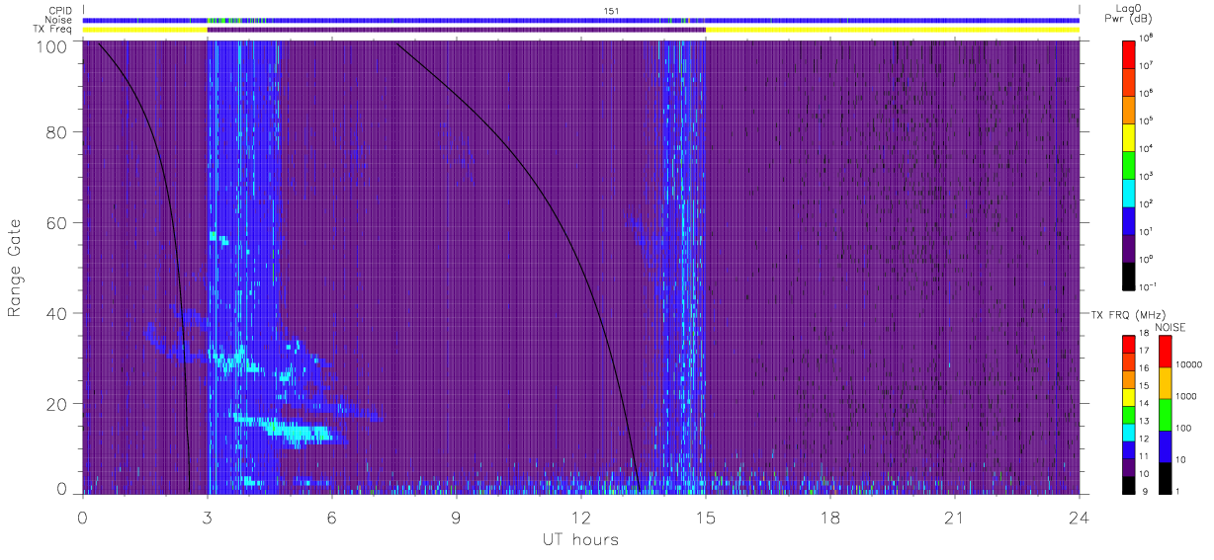Select the yellow segment of power colorbar
The image size is (1214, 560).
pos(1130,135)
